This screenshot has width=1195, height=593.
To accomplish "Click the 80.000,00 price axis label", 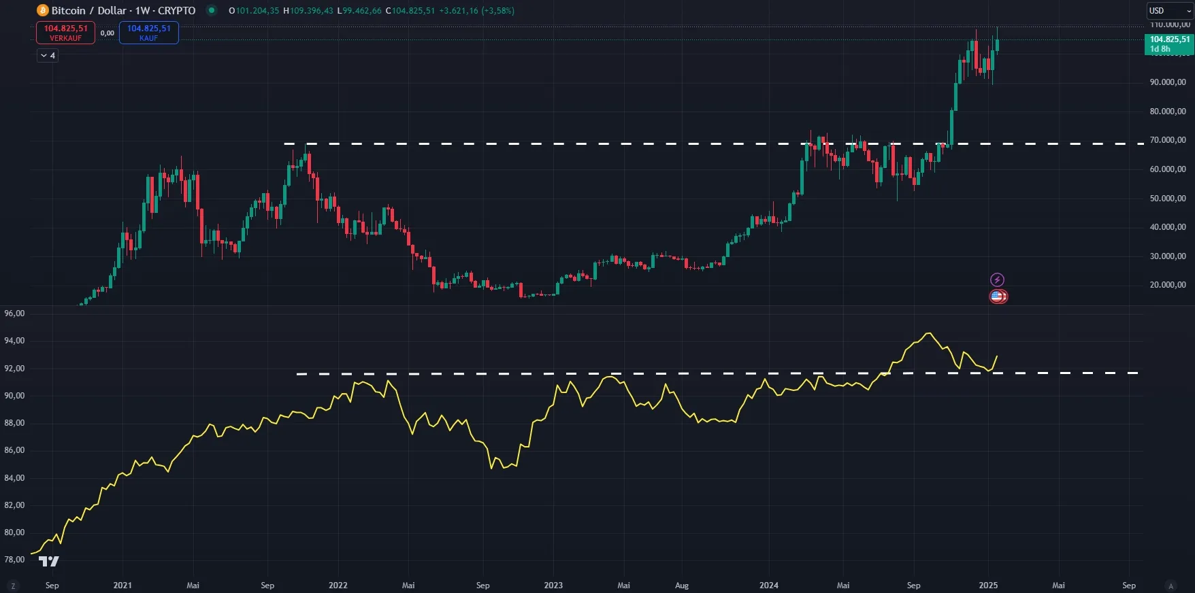I will (1168, 112).
